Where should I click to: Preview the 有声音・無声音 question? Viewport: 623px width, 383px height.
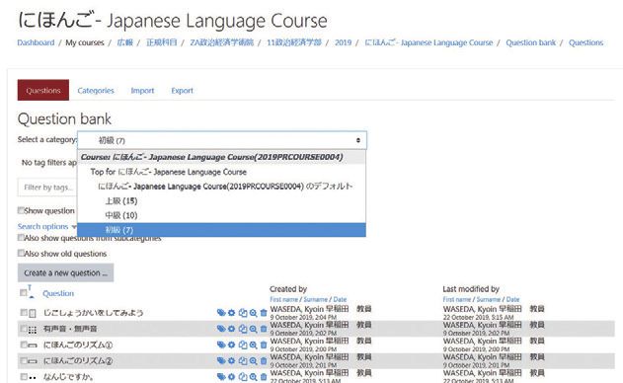tap(253, 329)
